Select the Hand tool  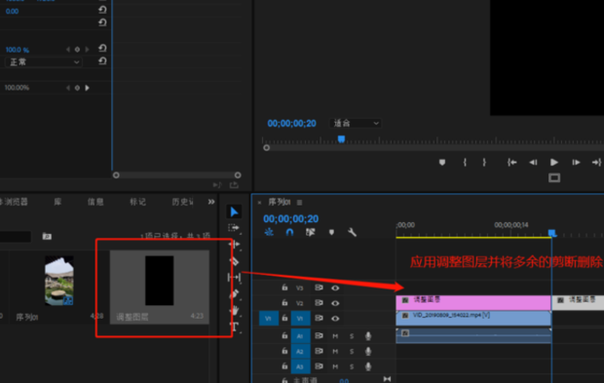coord(234,310)
